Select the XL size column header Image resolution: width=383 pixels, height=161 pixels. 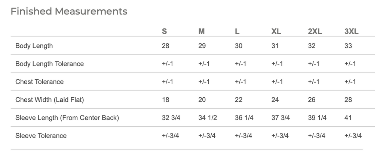pos(276,31)
